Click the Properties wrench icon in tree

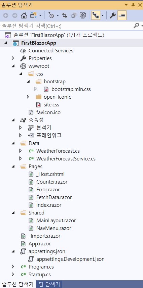pos(23,58)
